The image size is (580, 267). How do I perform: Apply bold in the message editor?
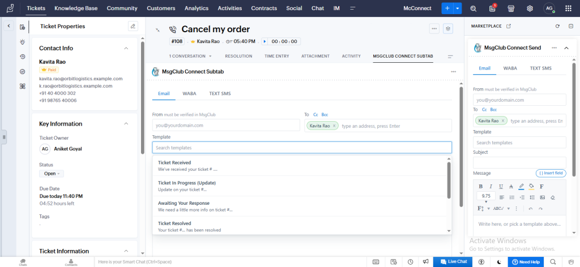(481, 187)
